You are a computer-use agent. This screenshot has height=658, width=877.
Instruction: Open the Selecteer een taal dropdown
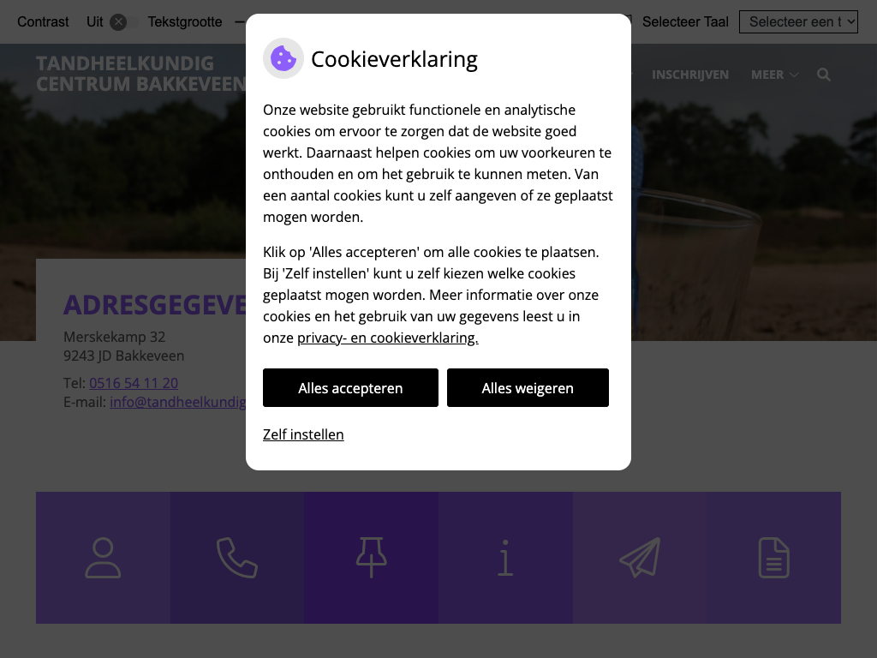[798, 21]
